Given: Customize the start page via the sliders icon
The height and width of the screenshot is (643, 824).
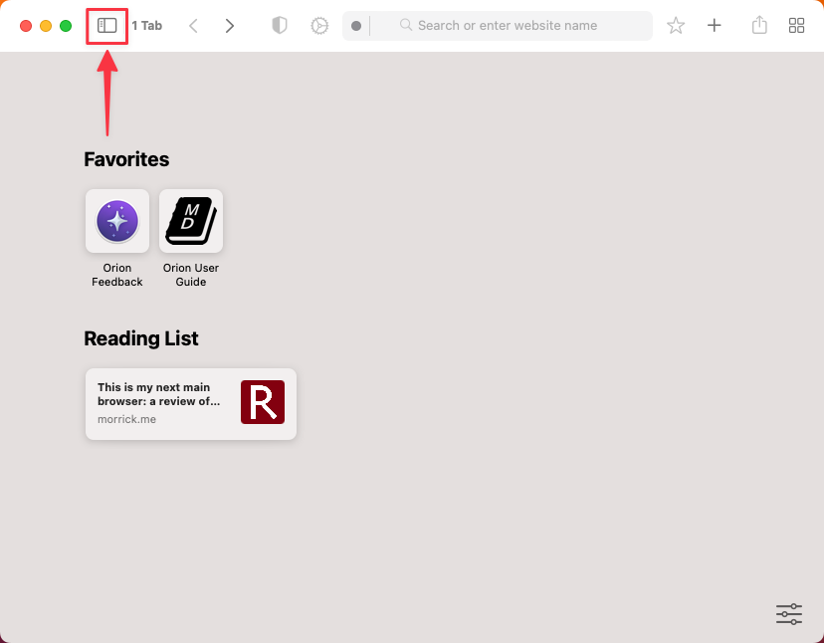Looking at the screenshot, I should (789, 614).
